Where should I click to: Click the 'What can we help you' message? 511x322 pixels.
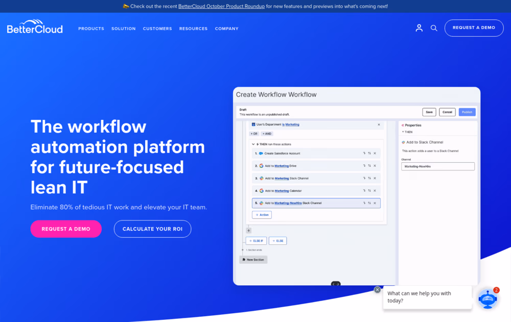coord(428,297)
